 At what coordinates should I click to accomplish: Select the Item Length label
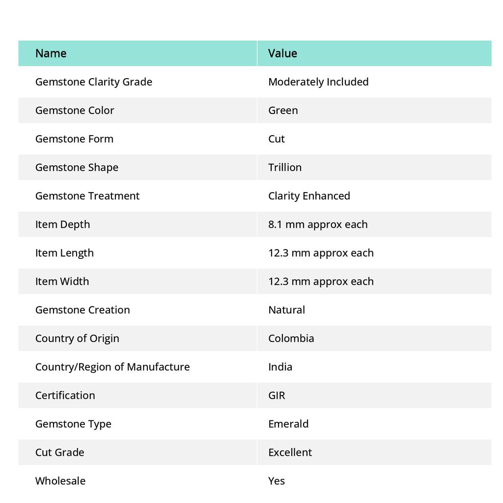click(x=64, y=252)
